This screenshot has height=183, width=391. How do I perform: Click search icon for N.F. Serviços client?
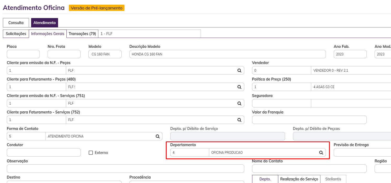239,103
